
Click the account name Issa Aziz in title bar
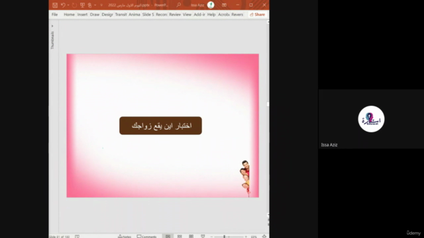(x=197, y=5)
